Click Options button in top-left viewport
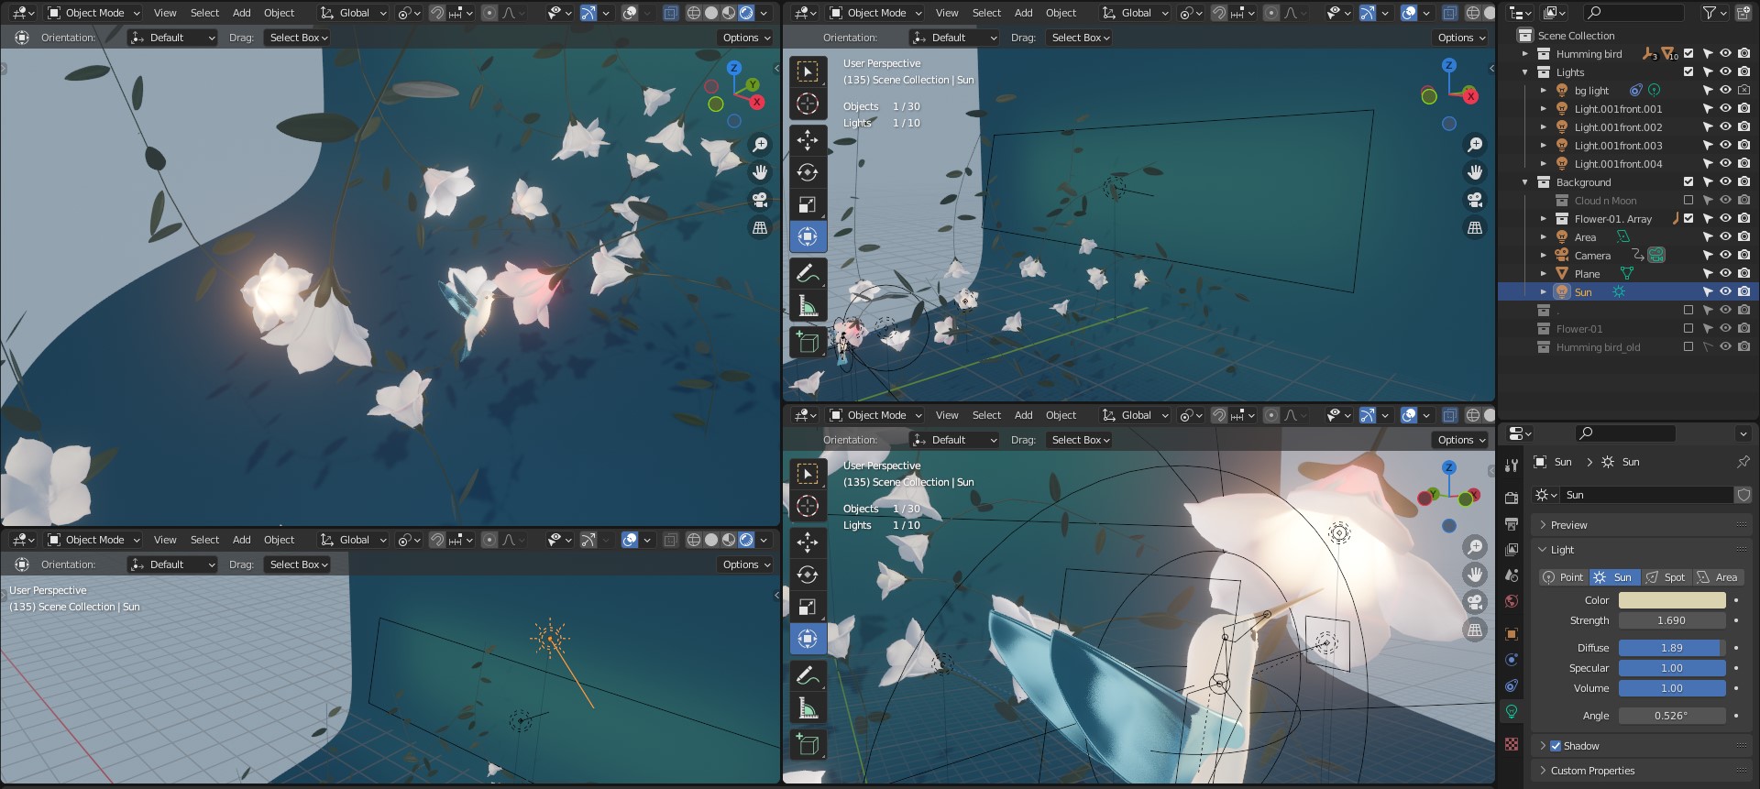Screen dimensions: 1760x789 tap(745, 38)
